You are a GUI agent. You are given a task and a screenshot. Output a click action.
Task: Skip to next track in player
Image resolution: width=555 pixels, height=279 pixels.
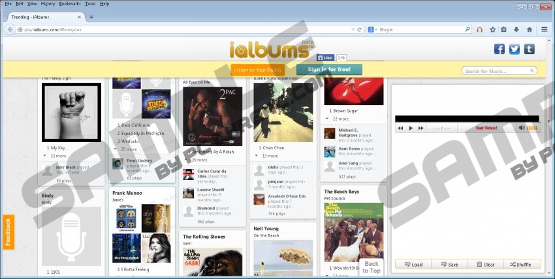(x=421, y=128)
